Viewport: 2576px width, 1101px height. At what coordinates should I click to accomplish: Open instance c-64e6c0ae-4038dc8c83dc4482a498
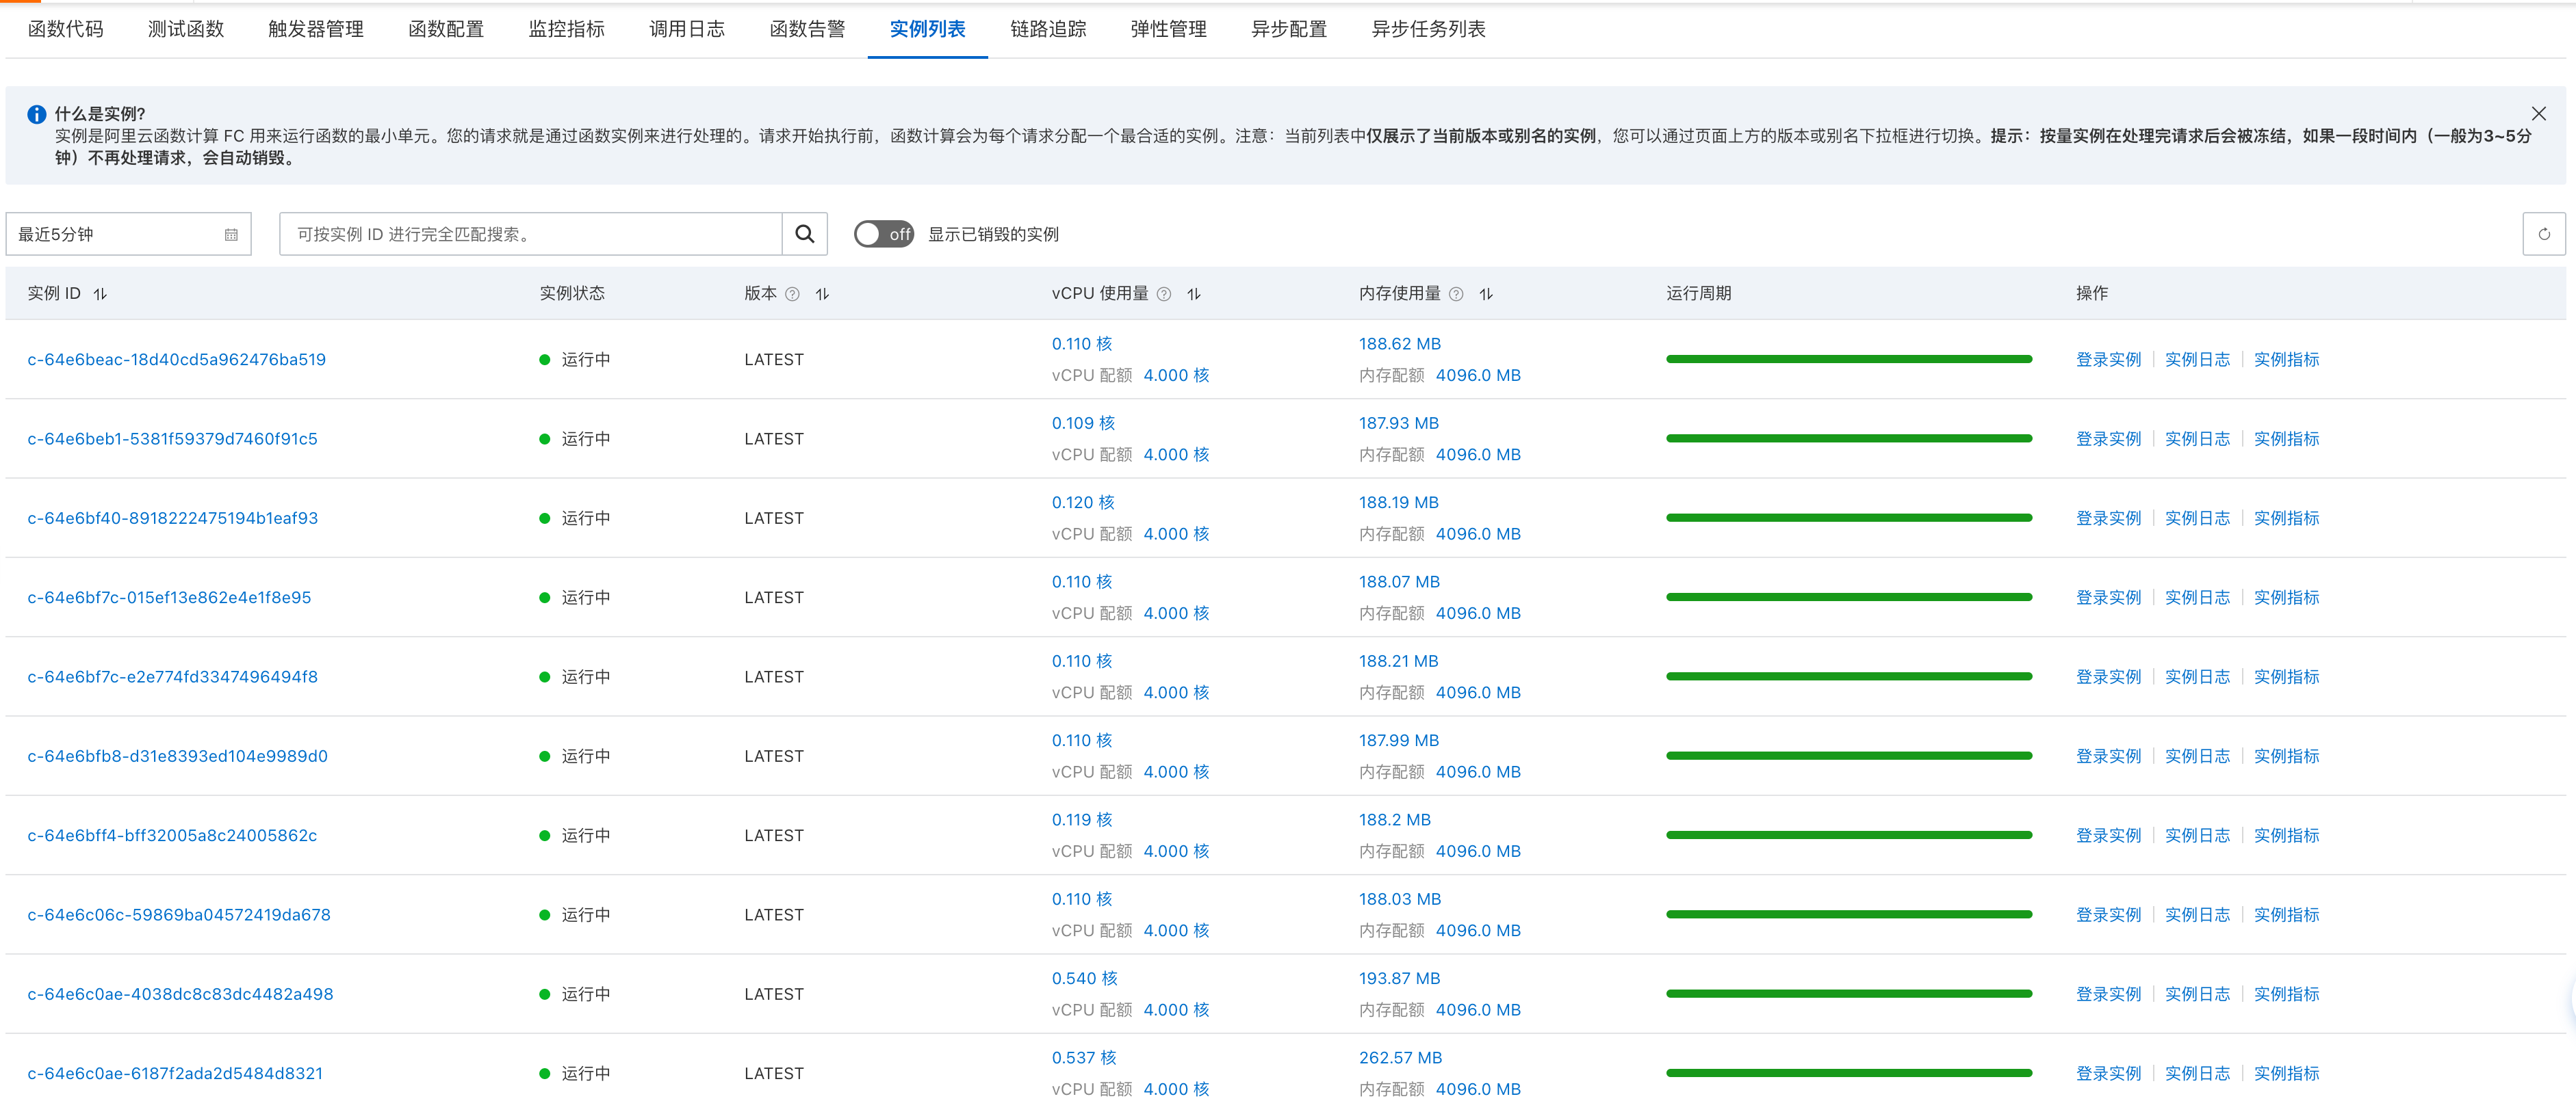pos(180,994)
